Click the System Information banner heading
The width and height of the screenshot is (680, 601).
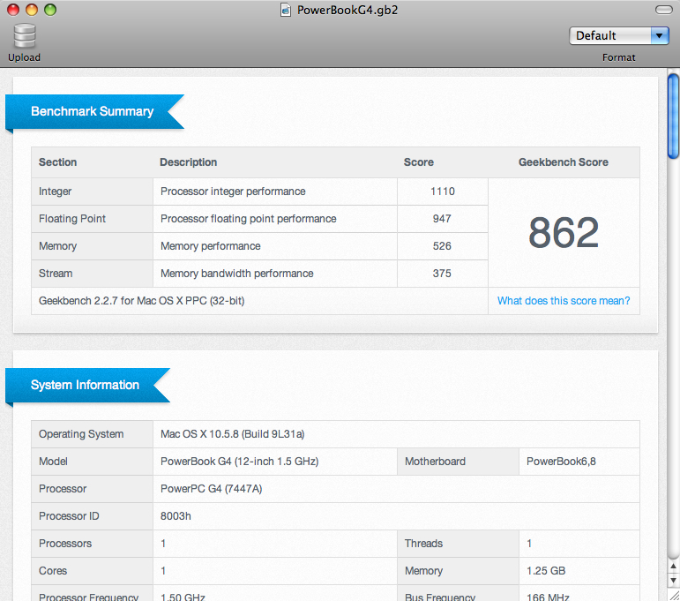85,385
